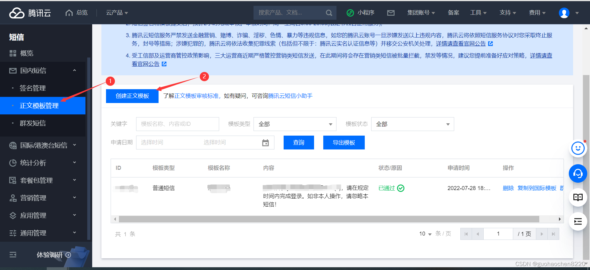Open 签名管理 in sidebar
Screen dimensions: 590x270
click(33, 88)
